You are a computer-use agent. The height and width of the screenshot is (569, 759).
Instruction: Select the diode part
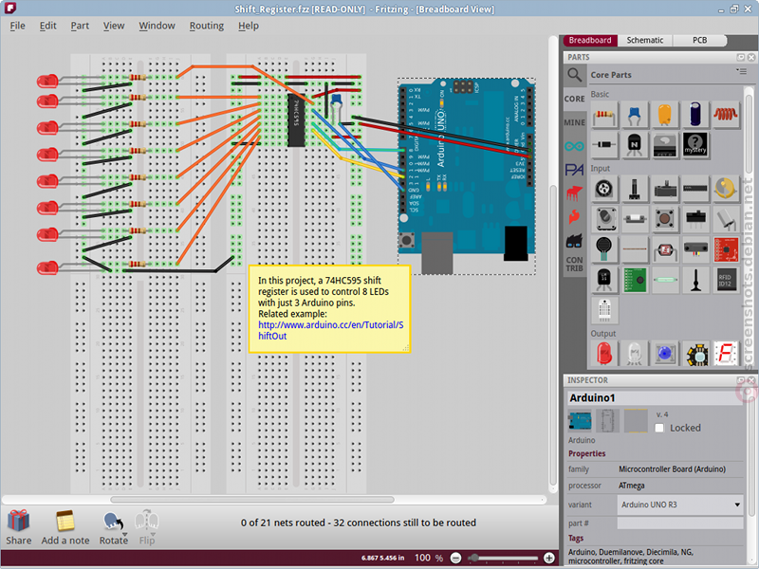coord(604,145)
